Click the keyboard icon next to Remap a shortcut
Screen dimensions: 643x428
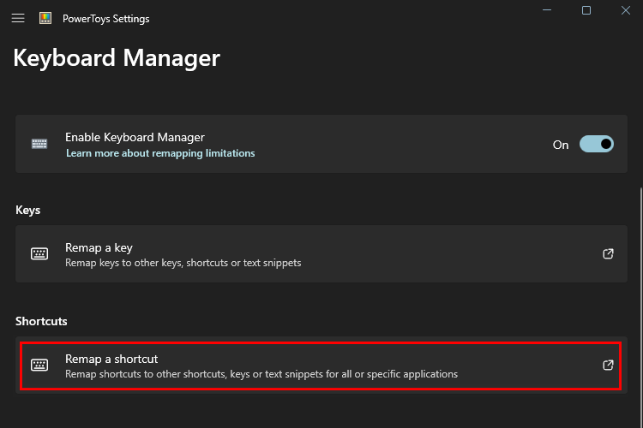coord(39,365)
